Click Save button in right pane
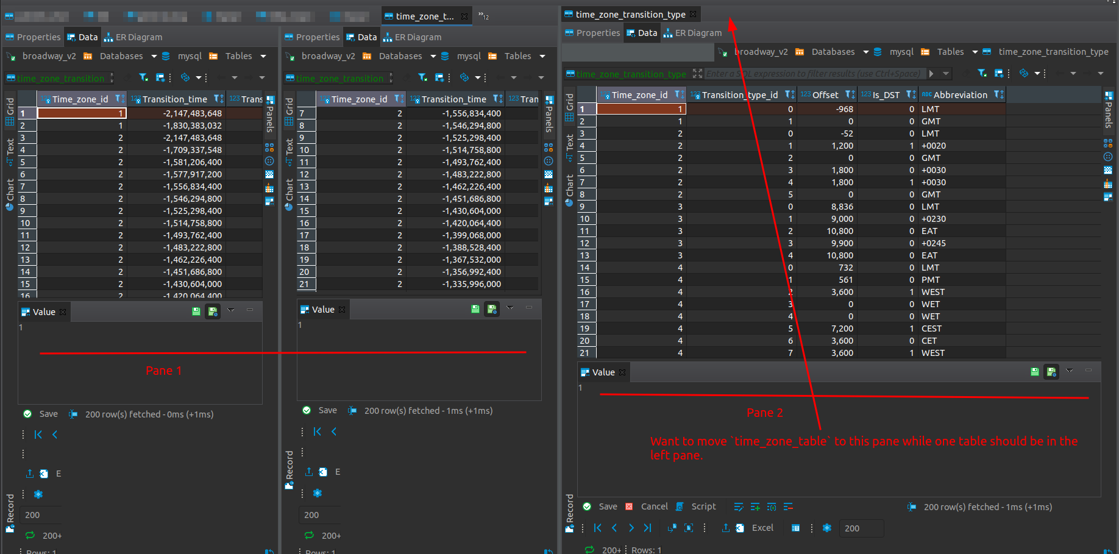 [600, 506]
